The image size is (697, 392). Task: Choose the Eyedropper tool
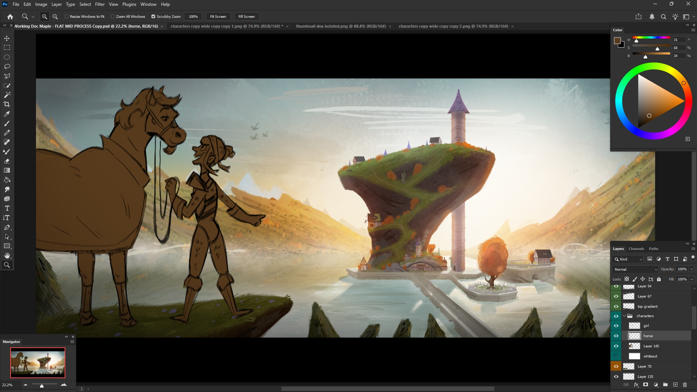(x=7, y=114)
